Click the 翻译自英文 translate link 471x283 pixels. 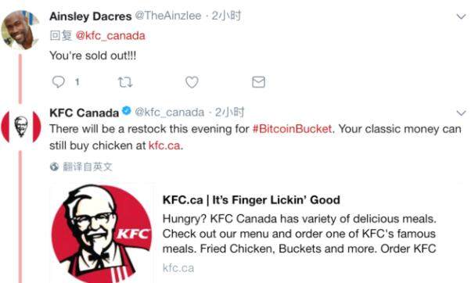pyautogui.click(x=88, y=167)
